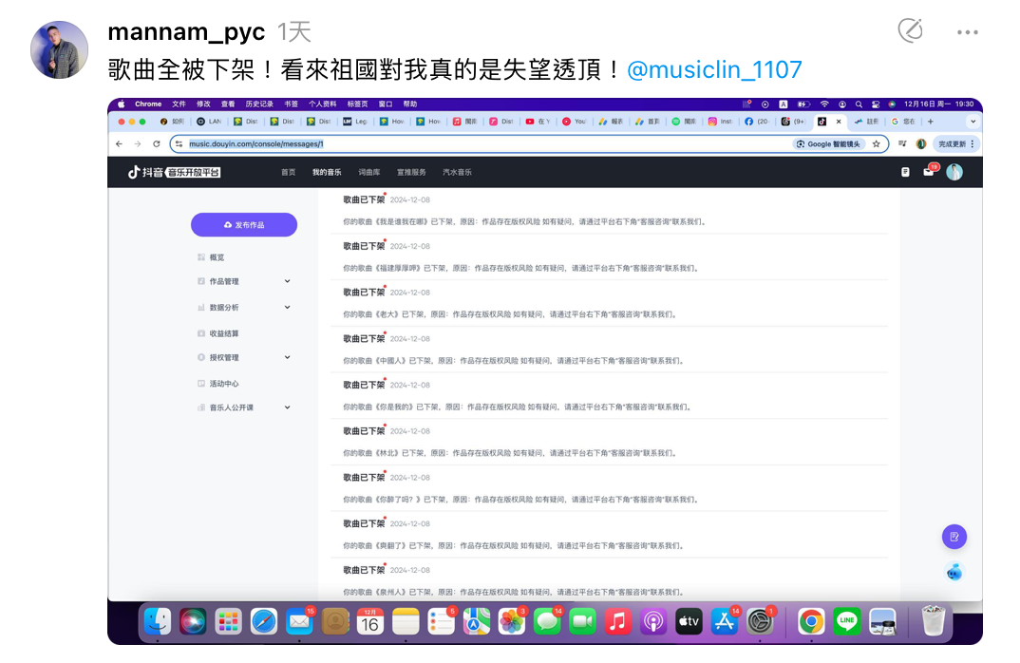
Task: Switch to the LAN Chrome tab
Action: pyautogui.click(x=209, y=122)
